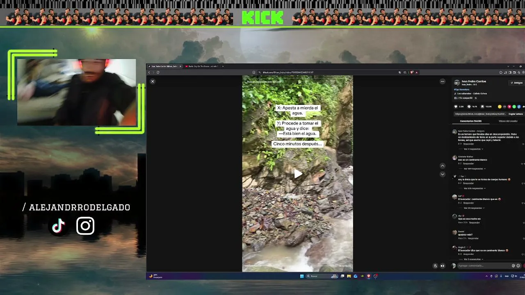The height and width of the screenshot is (295, 525).
Task: Switch to the YouTube browser tab
Action: tap(201, 66)
